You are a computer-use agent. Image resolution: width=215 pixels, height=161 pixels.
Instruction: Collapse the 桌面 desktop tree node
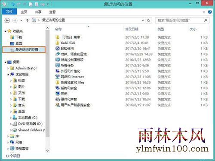[x=6, y=62]
